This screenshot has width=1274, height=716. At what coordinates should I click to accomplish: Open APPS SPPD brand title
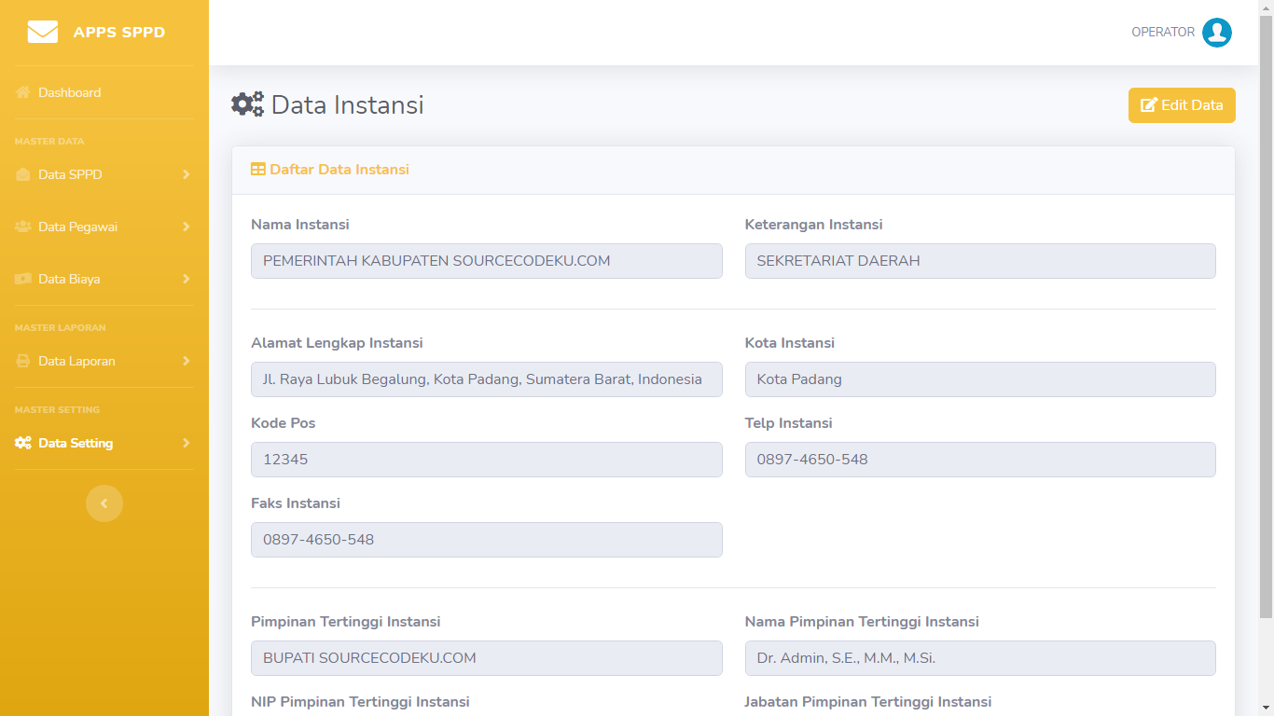[119, 33]
